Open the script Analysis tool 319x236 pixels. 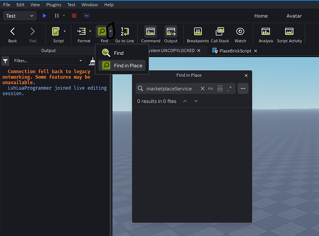[x=266, y=34]
